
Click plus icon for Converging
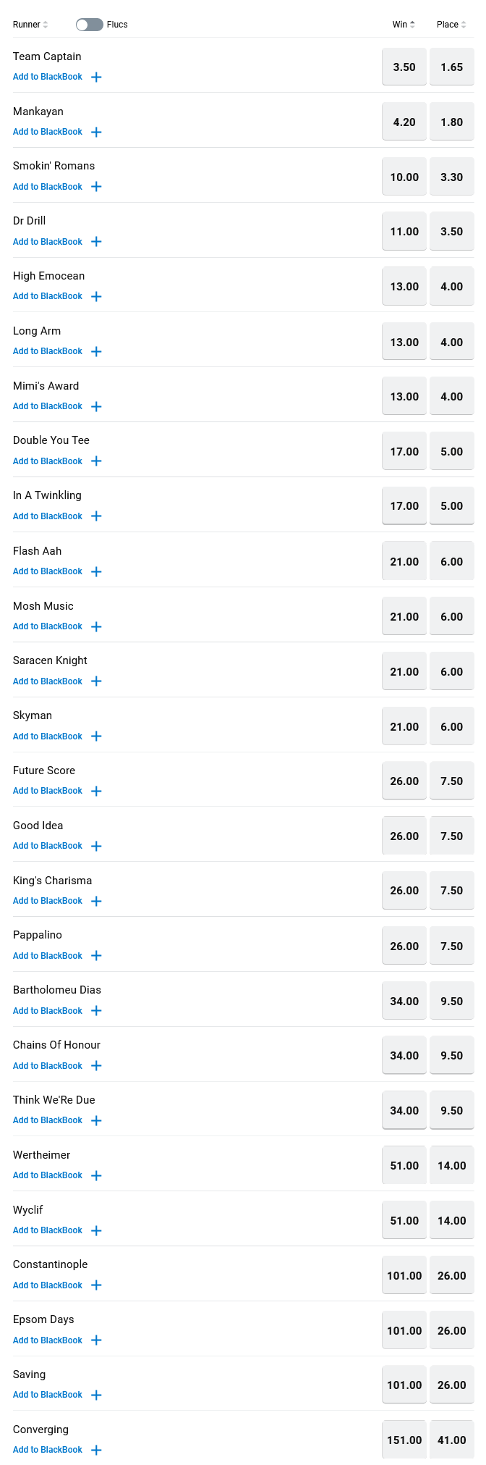click(97, 1450)
